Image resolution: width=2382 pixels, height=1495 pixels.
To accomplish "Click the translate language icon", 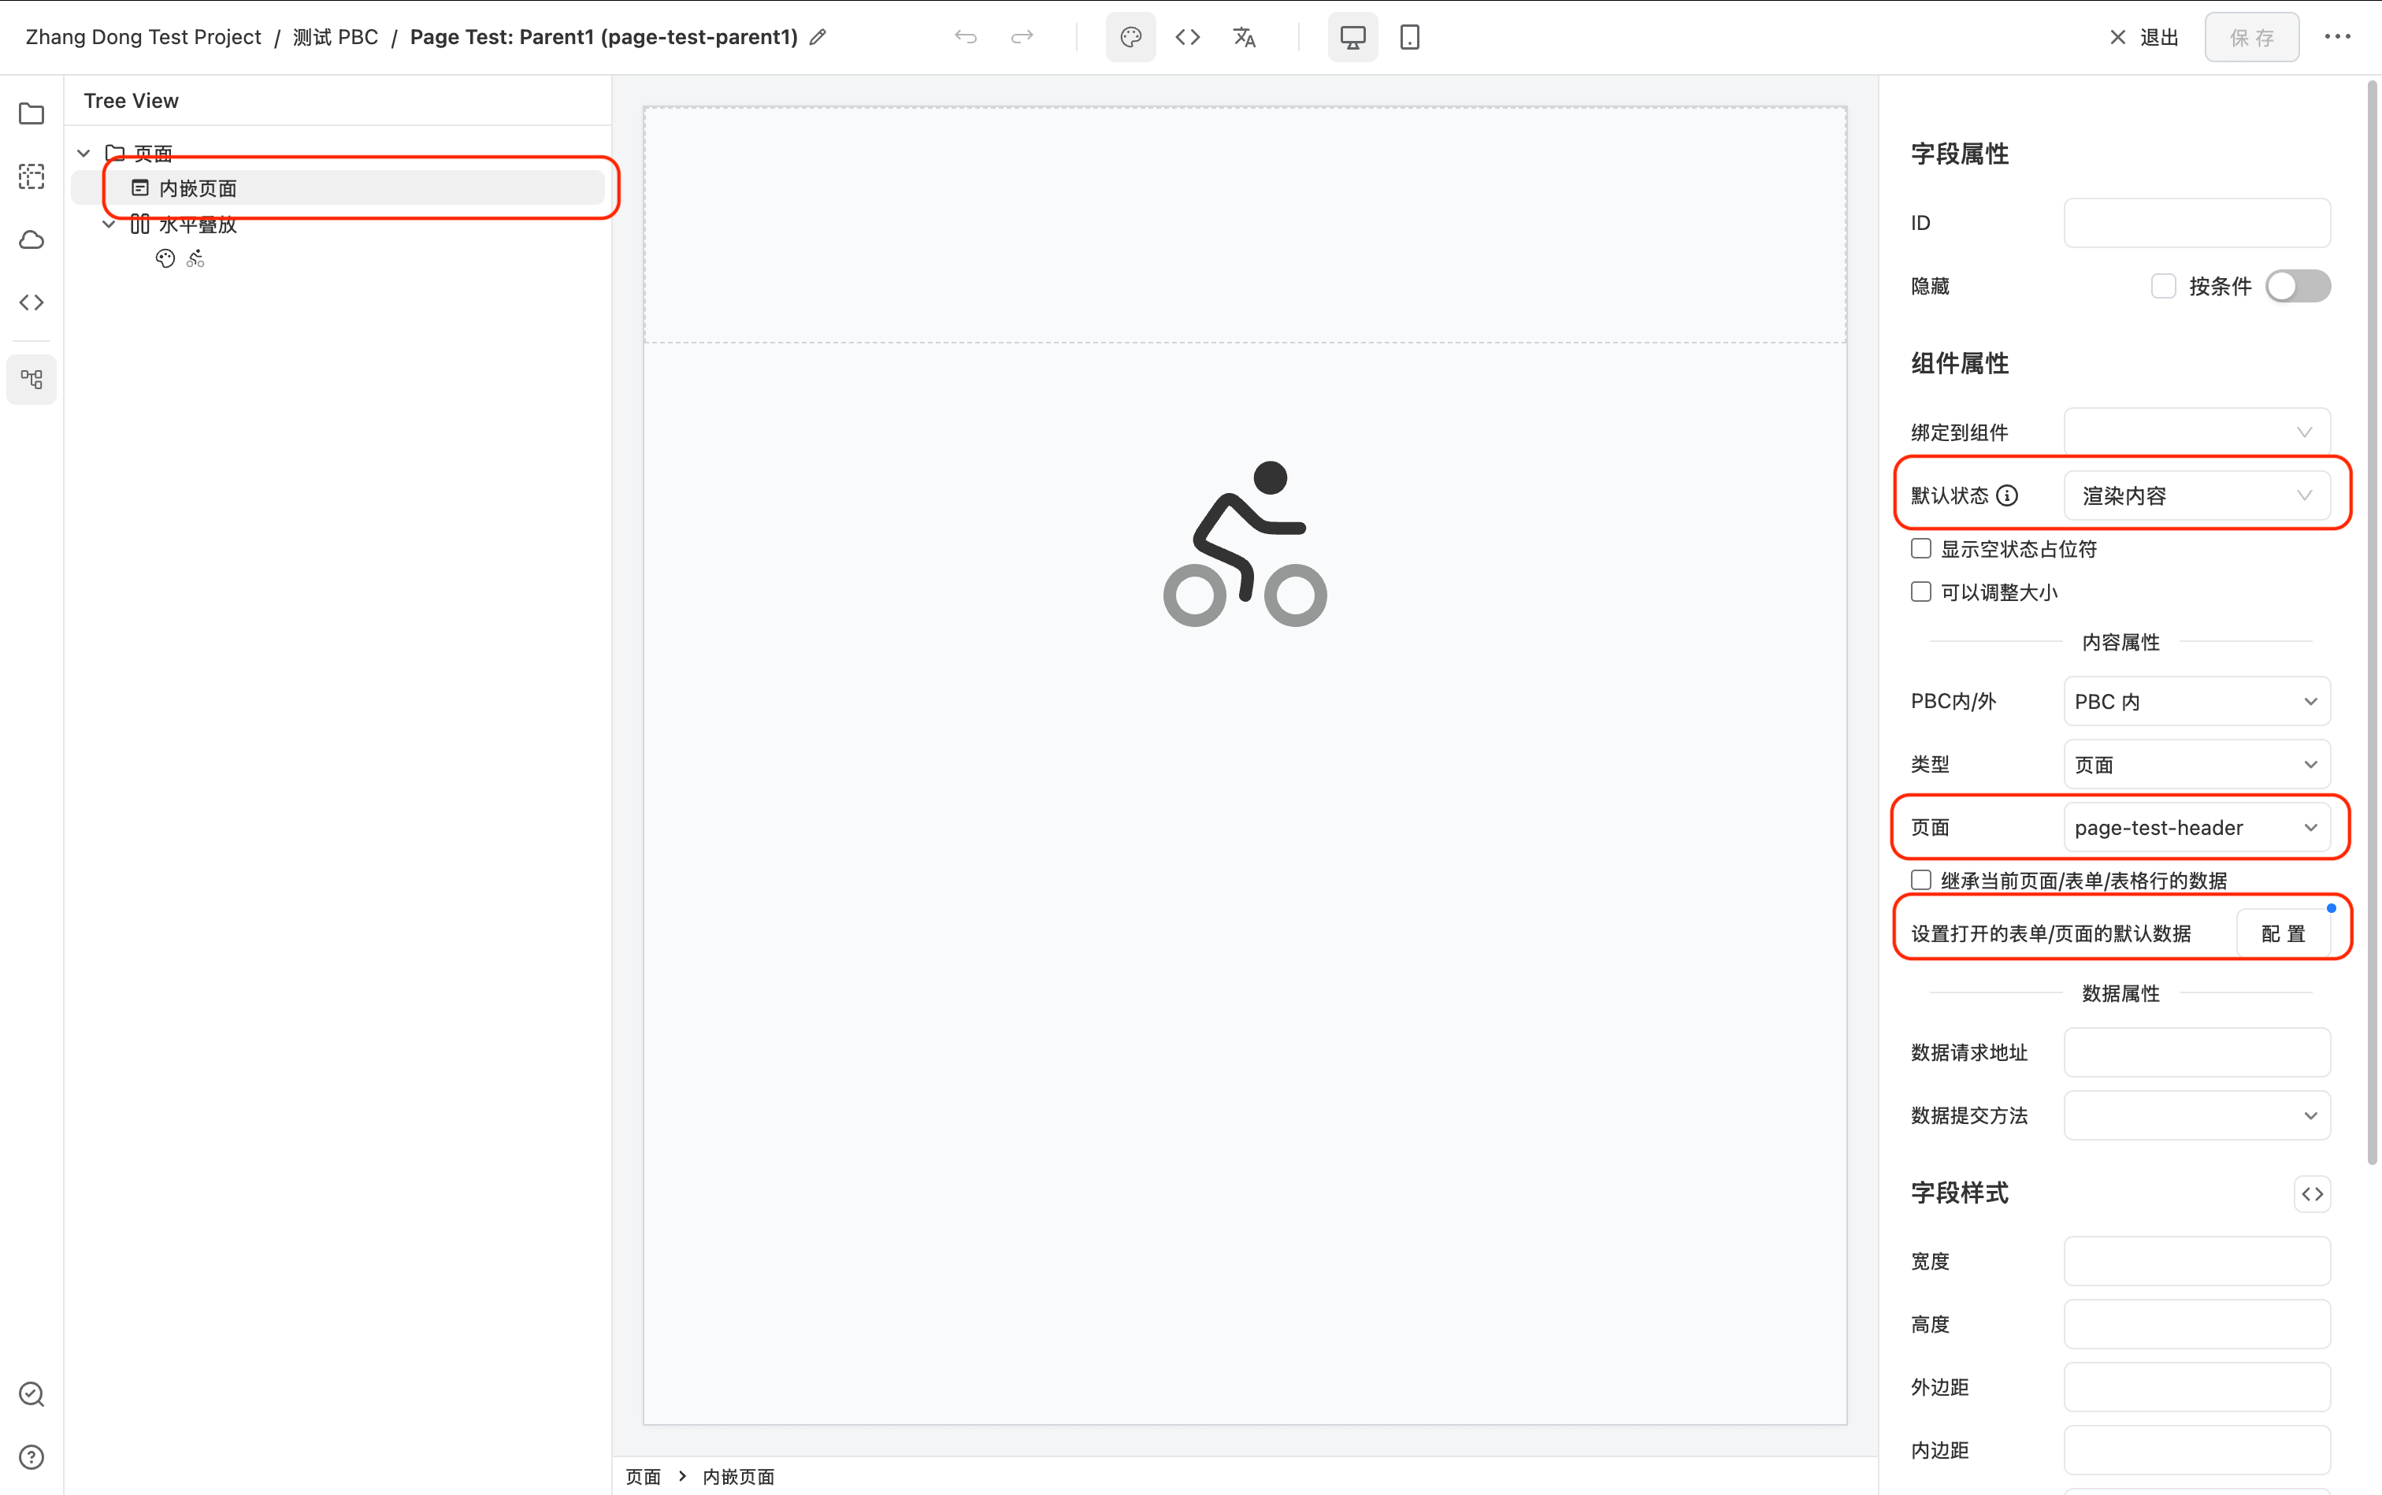I will 1244,38.
